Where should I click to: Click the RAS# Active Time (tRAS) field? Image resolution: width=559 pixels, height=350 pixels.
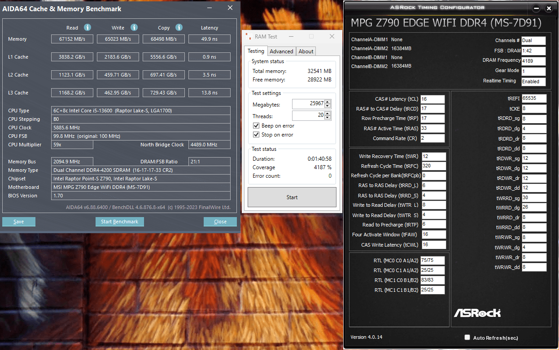432,128
